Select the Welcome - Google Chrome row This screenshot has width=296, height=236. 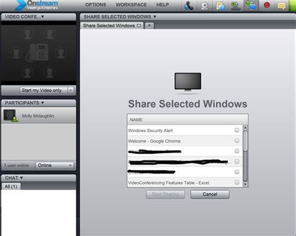tap(185, 141)
